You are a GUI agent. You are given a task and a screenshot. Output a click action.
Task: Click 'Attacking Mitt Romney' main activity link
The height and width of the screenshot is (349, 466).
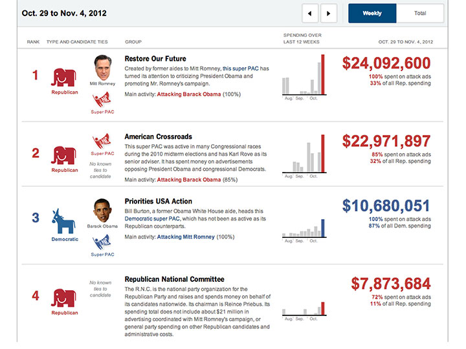(x=186, y=237)
